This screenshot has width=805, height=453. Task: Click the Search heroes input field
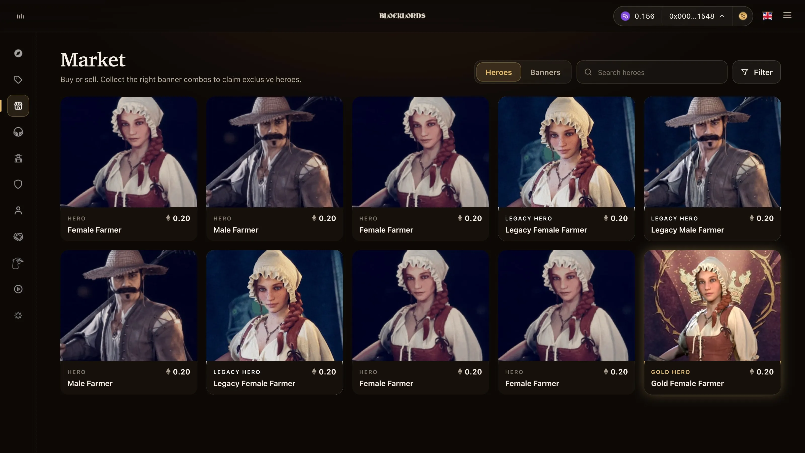[652, 72]
